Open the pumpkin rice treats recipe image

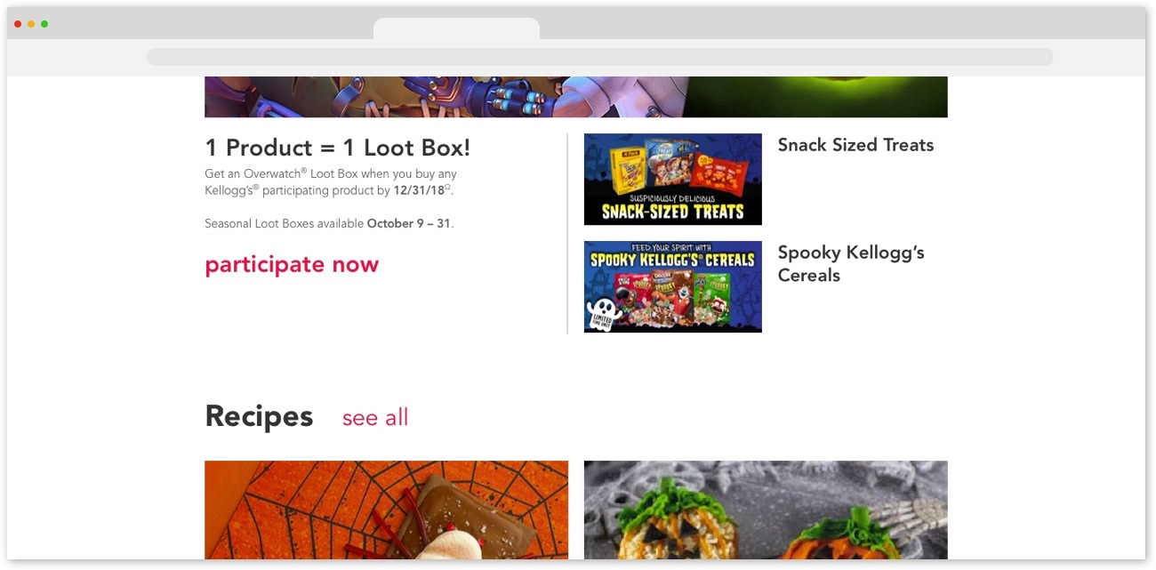tap(766, 510)
